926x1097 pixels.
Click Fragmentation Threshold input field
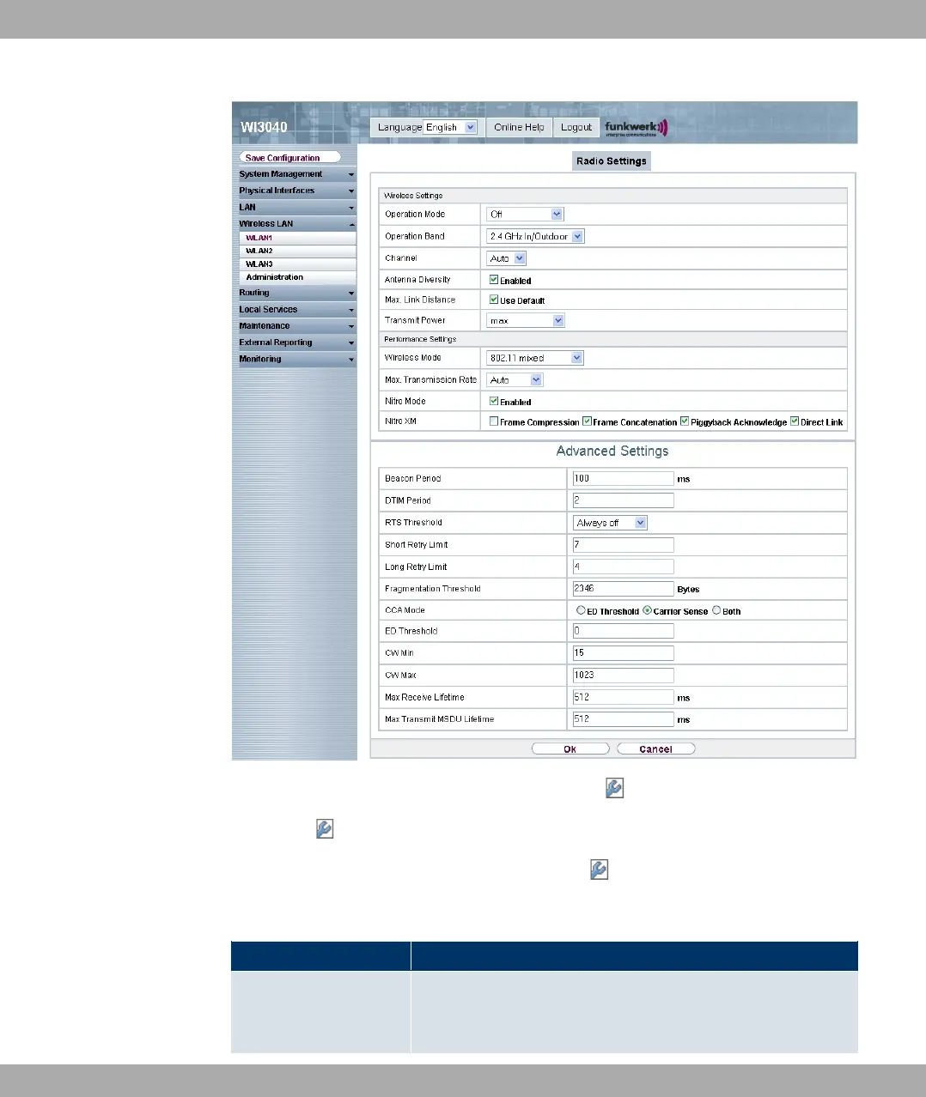623,589
